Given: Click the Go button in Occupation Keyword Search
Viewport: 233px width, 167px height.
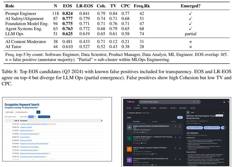Looking at the screenshot, I should 38,112.
